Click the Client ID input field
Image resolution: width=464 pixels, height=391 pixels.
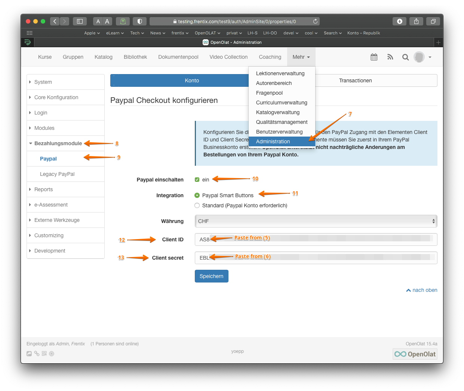[316, 239]
